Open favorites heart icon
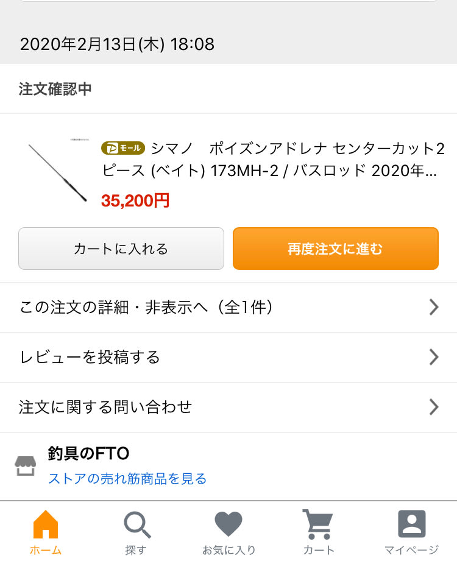 228,524
